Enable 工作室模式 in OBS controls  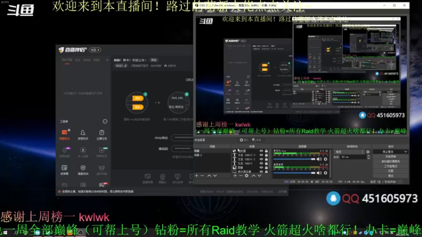pyautogui.click(x=390, y=166)
